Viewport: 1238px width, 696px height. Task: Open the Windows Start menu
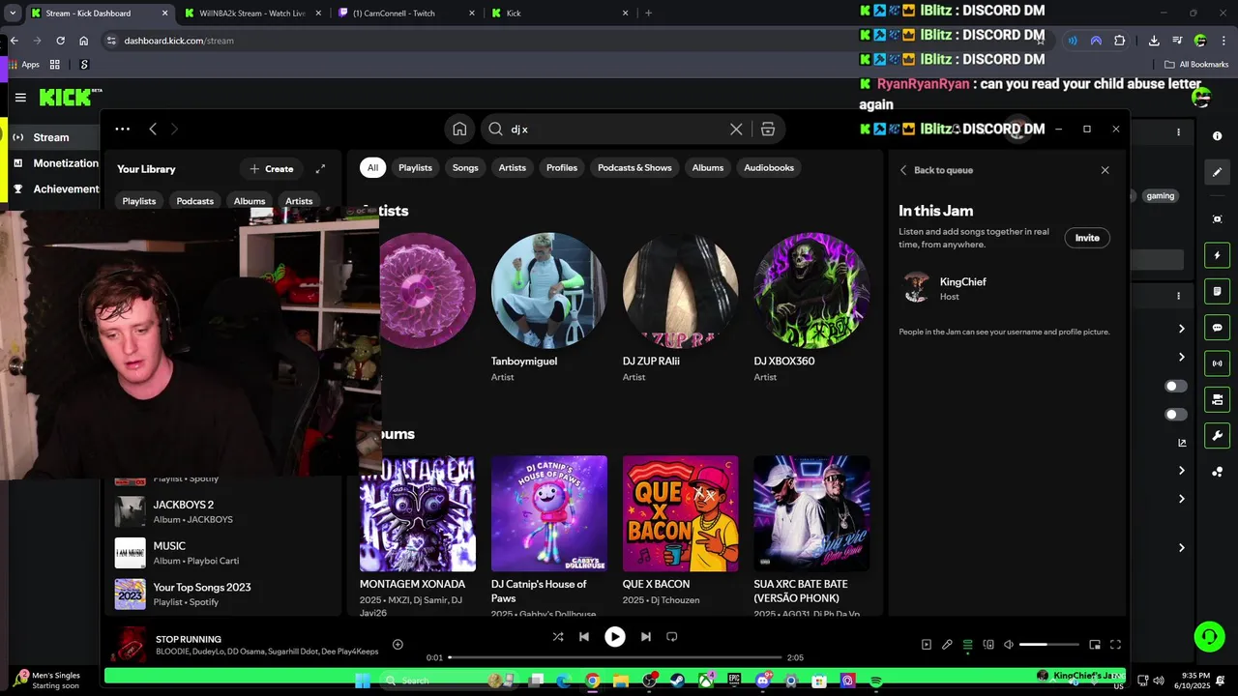click(x=362, y=681)
